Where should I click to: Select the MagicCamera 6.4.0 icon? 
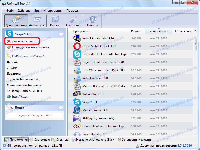pyautogui.click(x=77, y=110)
